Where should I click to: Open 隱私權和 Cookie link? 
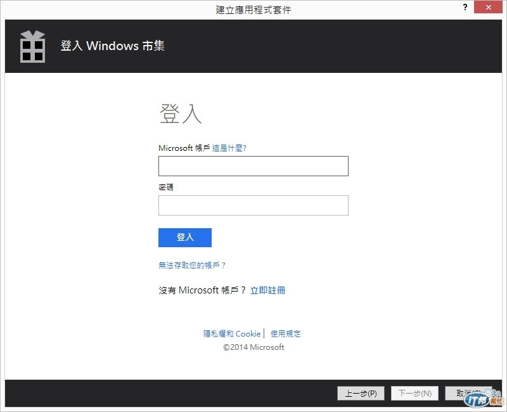232,334
